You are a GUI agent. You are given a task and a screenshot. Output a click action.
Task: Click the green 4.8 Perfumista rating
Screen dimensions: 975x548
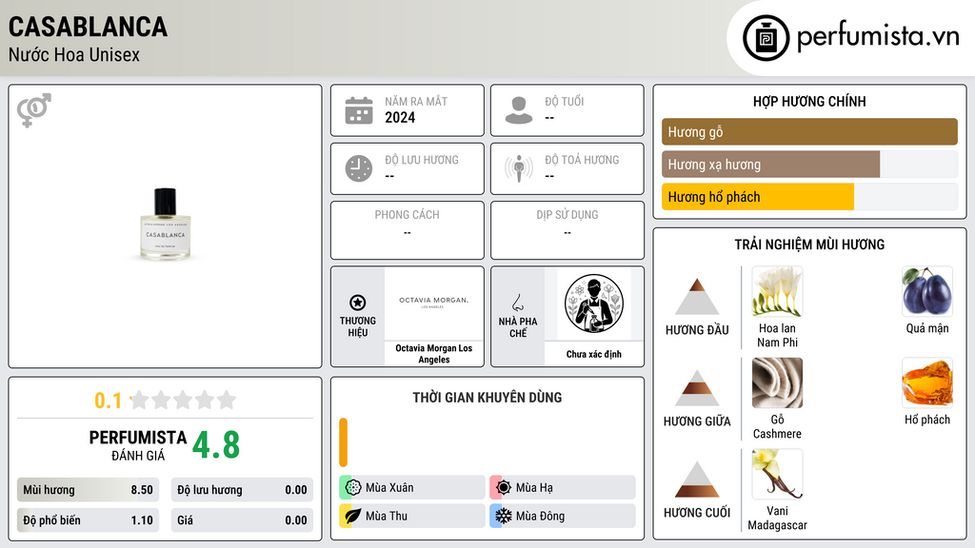click(x=216, y=445)
